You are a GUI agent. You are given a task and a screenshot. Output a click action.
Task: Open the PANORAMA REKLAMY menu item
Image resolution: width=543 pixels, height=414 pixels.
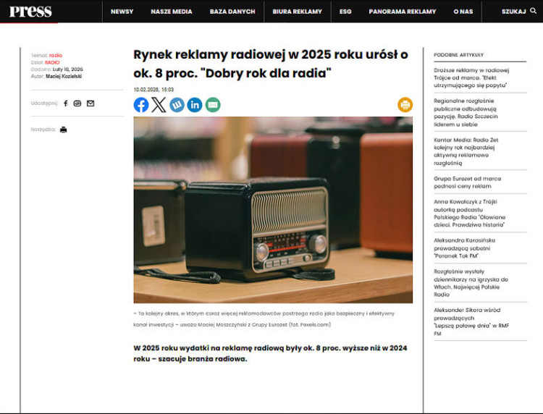point(403,12)
